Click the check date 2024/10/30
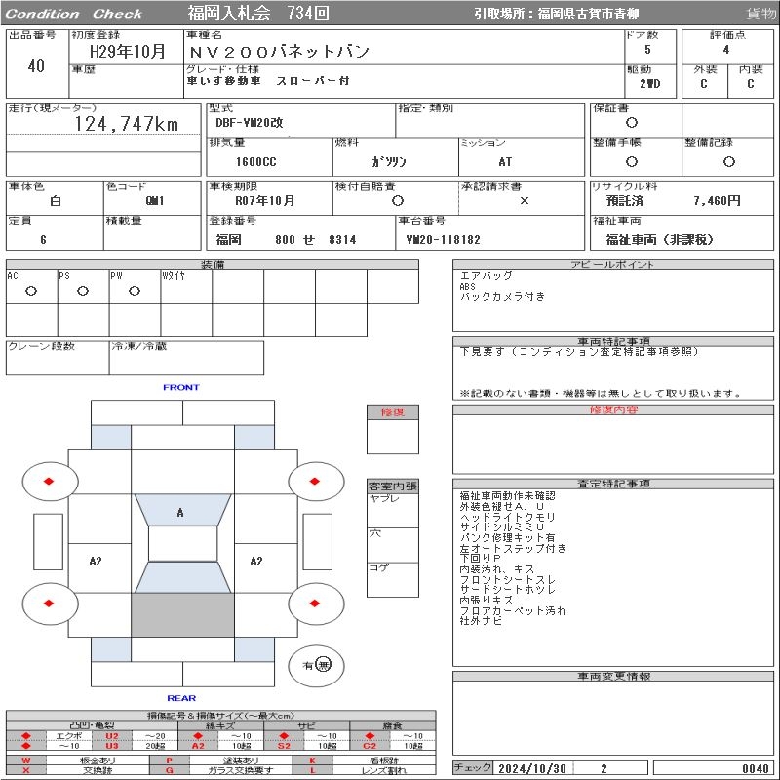 pos(531,768)
